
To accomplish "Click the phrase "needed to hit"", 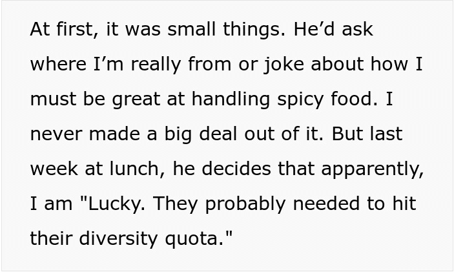I will tap(355, 203).
